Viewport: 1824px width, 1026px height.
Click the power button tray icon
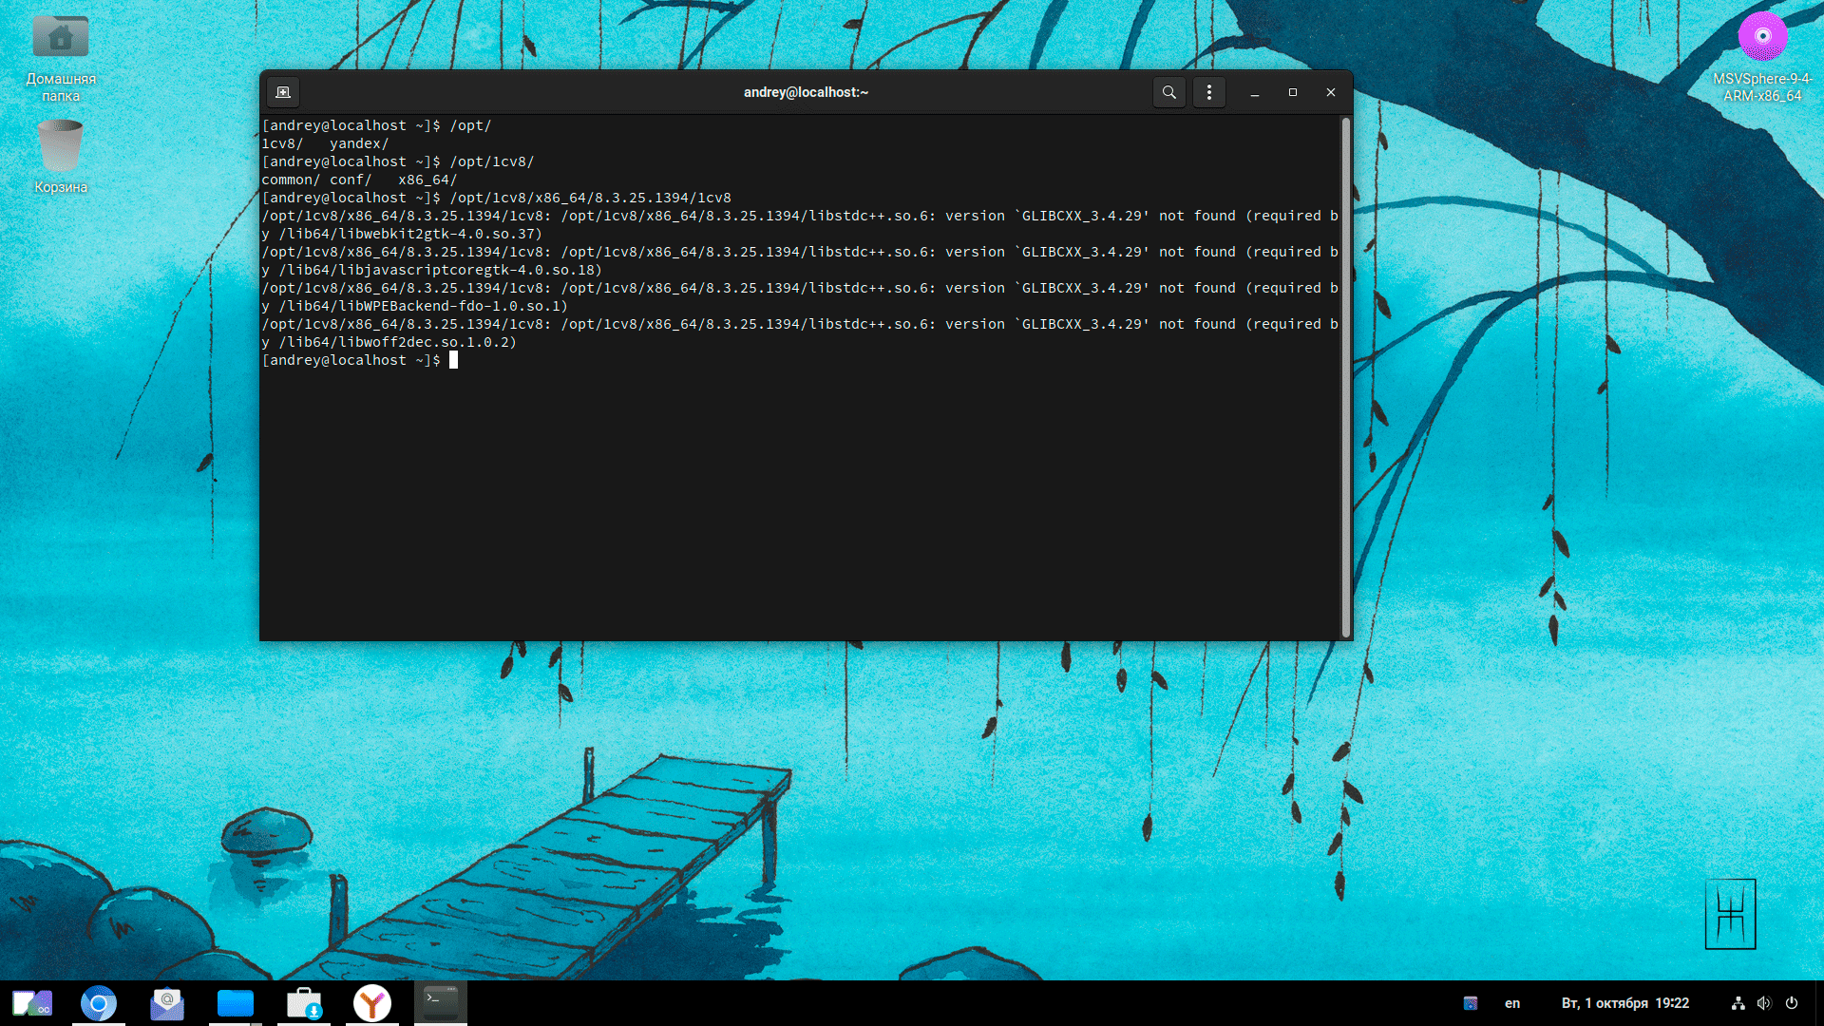tap(1792, 1003)
